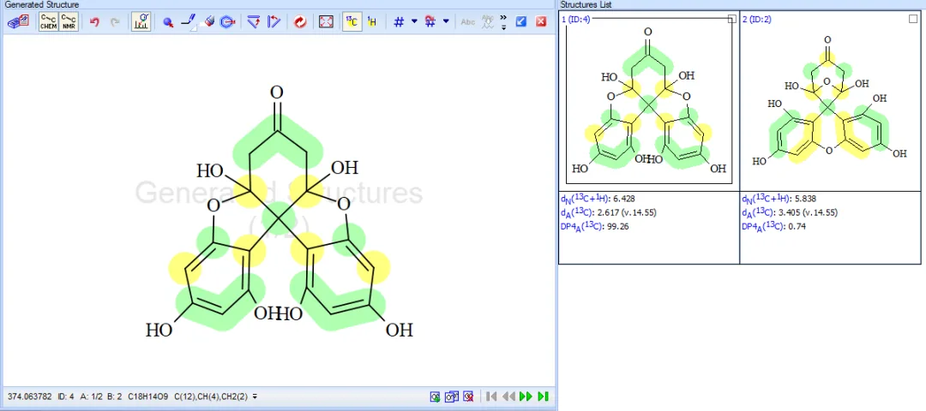Select the atom pointer tool
Viewport: 926px width, 411px height.
click(168, 22)
